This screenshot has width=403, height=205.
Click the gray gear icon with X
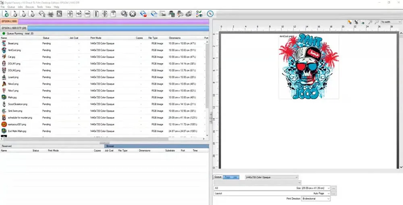point(124,14)
